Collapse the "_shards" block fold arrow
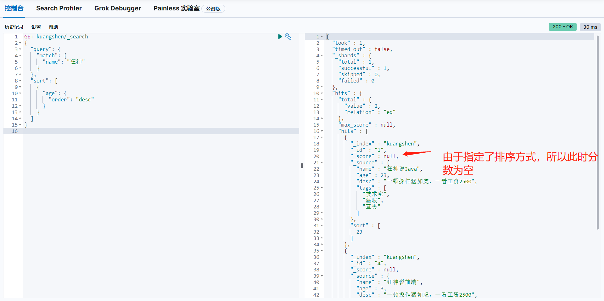The image size is (604, 301). click(322, 55)
